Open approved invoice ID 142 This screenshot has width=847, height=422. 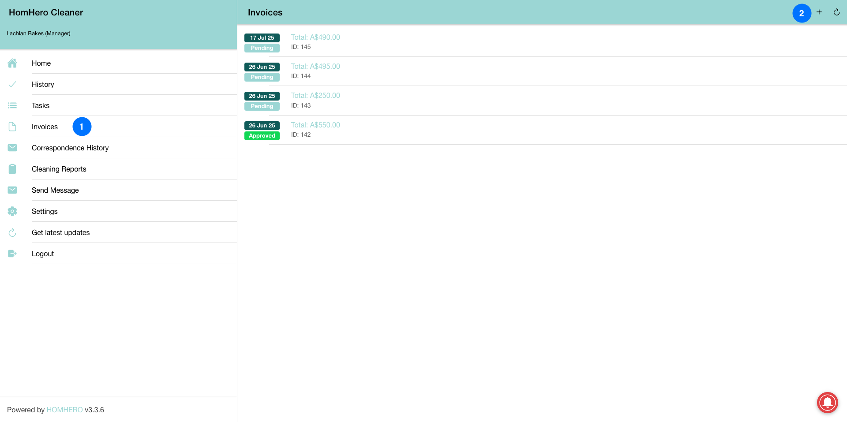(x=315, y=130)
